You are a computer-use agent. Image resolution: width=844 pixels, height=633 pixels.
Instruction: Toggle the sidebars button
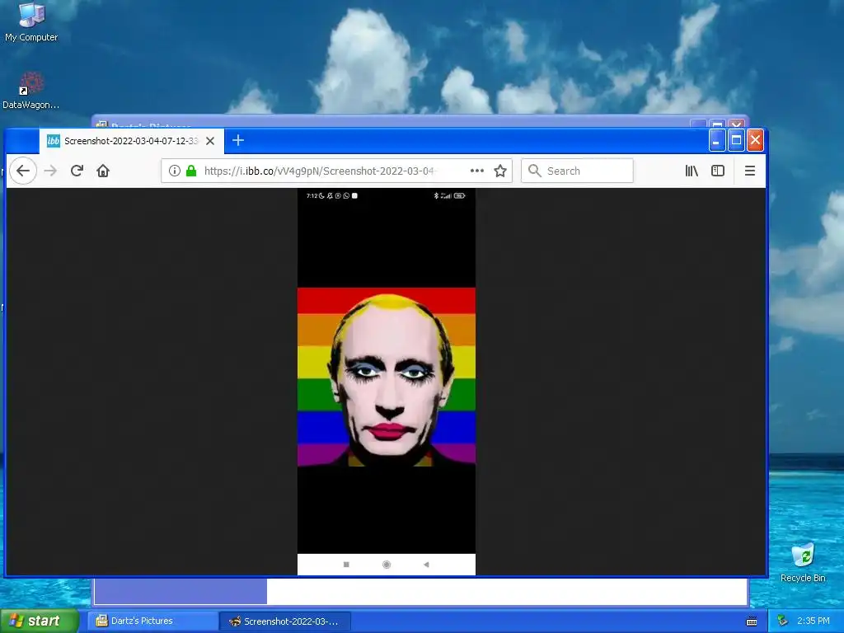[718, 171]
